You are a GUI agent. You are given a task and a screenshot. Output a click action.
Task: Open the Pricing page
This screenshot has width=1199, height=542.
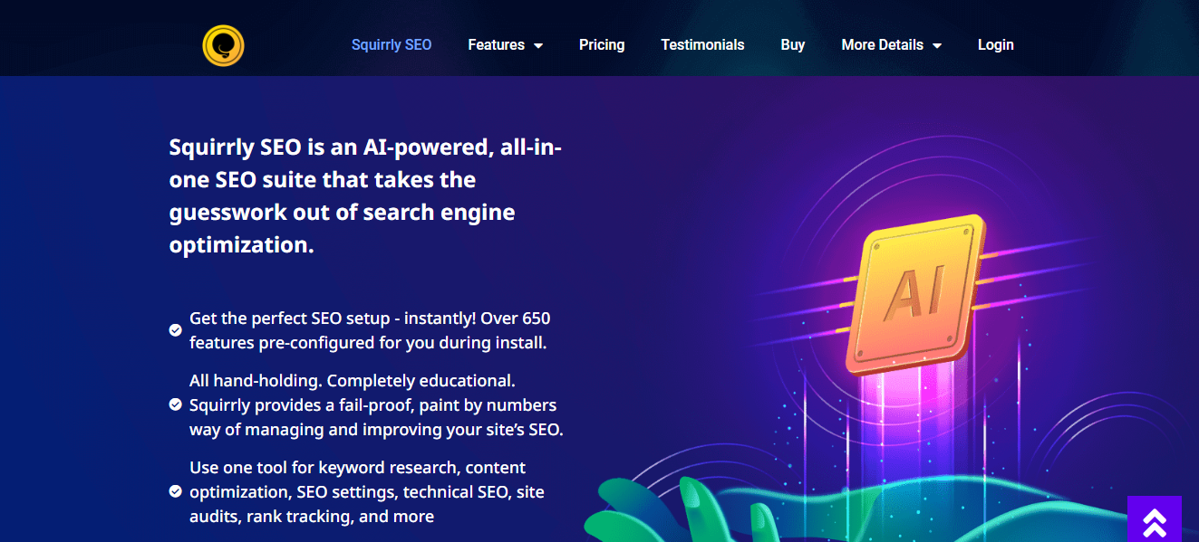tap(602, 44)
